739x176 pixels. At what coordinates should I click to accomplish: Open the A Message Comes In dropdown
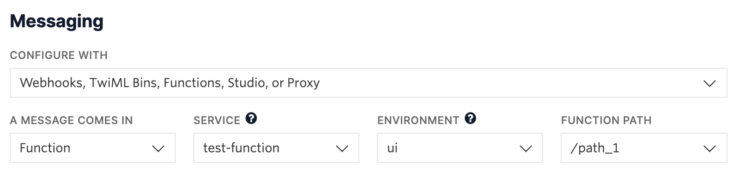coord(92,148)
